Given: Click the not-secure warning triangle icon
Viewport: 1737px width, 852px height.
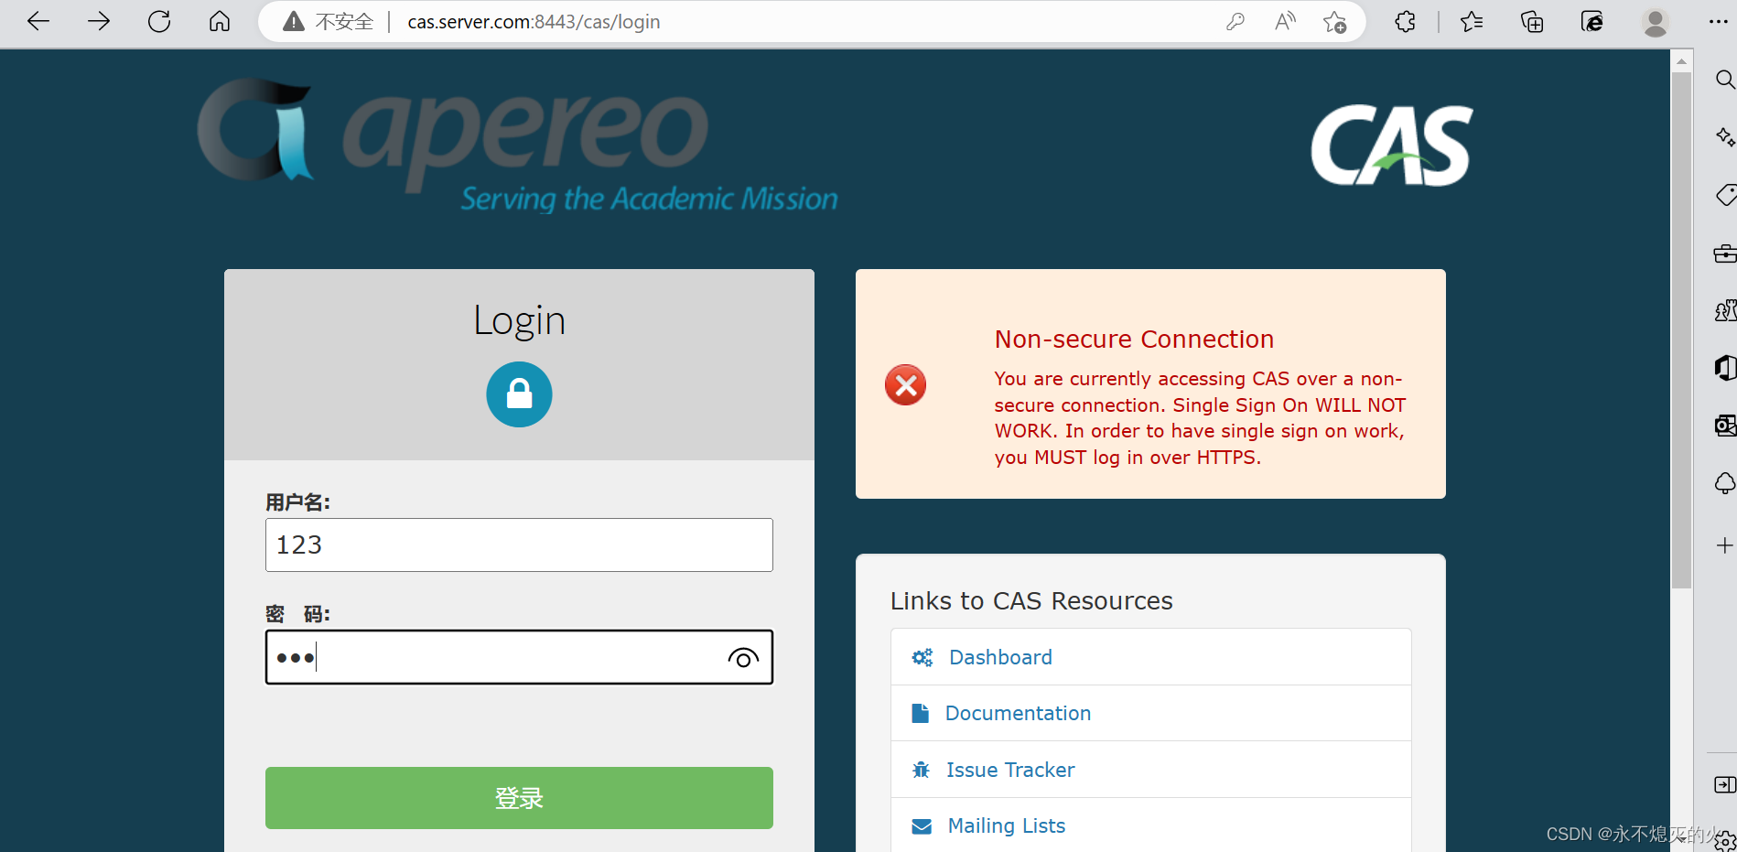Looking at the screenshot, I should [293, 21].
